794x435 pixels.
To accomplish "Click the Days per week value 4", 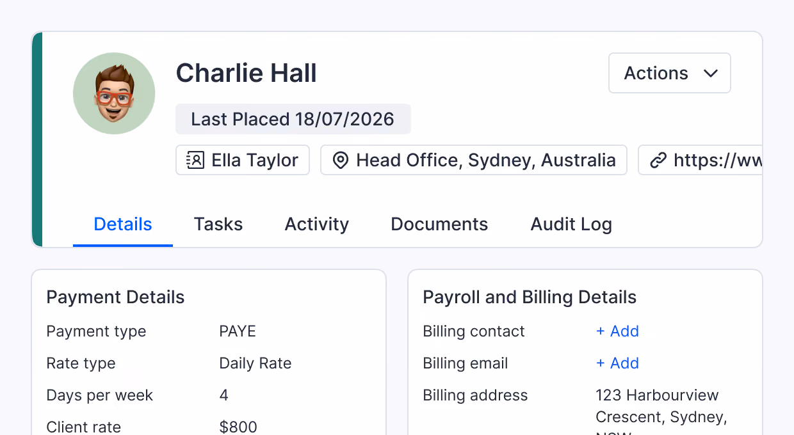I will [223, 395].
